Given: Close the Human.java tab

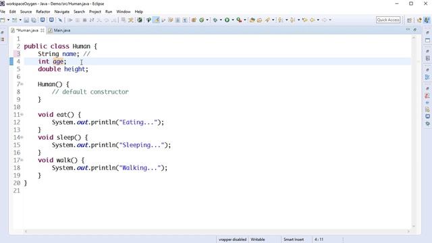Looking at the screenshot, I should [43, 30].
